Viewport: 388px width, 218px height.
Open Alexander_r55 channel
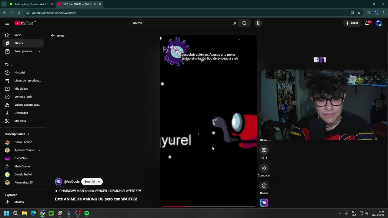tap(23, 183)
